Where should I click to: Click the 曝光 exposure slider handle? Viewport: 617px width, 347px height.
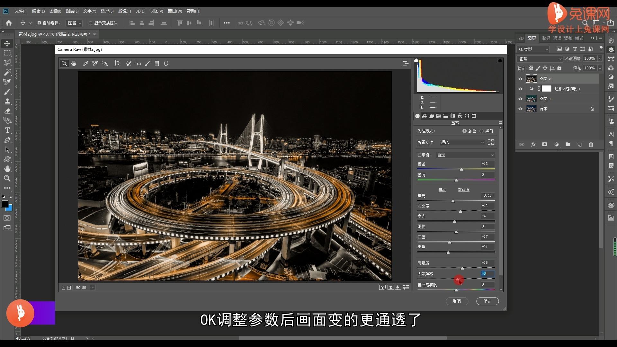pyautogui.click(x=453, y=201)
